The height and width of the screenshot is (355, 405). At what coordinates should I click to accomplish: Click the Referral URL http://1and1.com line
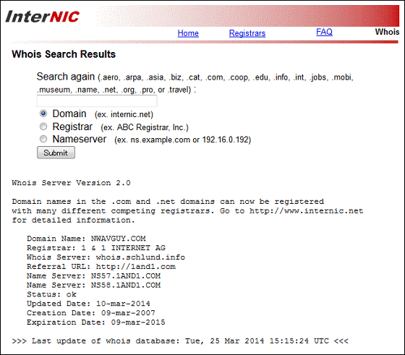coord(101,267)
